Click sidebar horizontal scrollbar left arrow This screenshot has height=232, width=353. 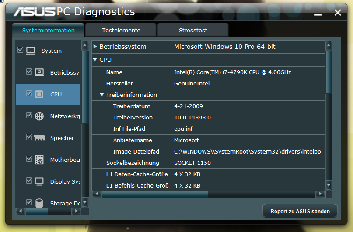(x=21, y=211)
